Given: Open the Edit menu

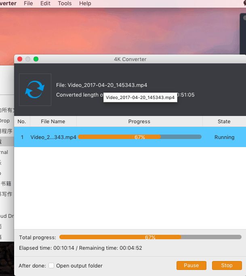Looking at the screenshot, I should [45, 3].
